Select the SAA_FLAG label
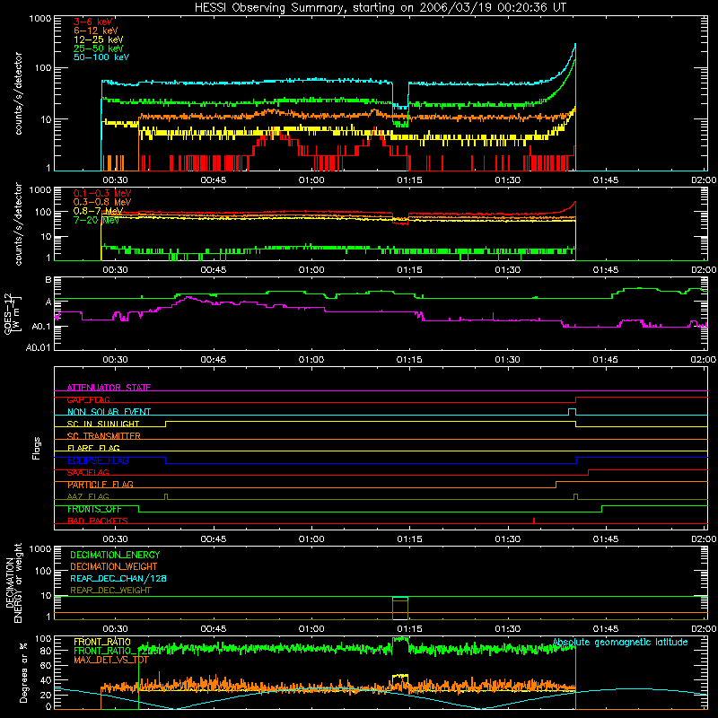The image size is (718, 718). point(88,472)
